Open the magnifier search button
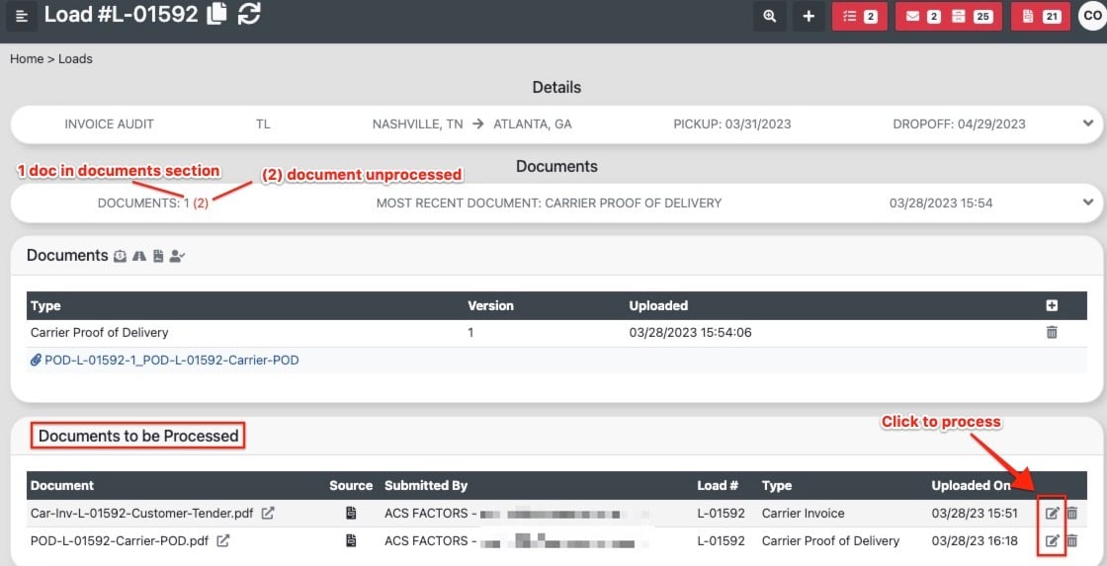The width and height of the screenshot is (1107, 566). click(x=770, y=16)
